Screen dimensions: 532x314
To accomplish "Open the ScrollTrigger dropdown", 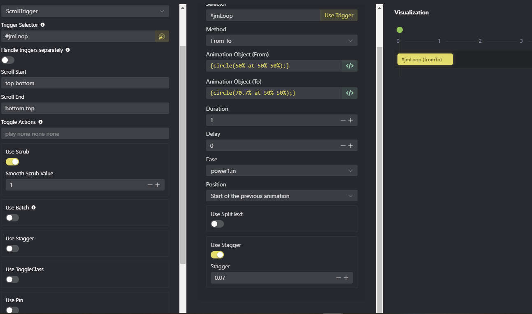I will coord(85,11).
